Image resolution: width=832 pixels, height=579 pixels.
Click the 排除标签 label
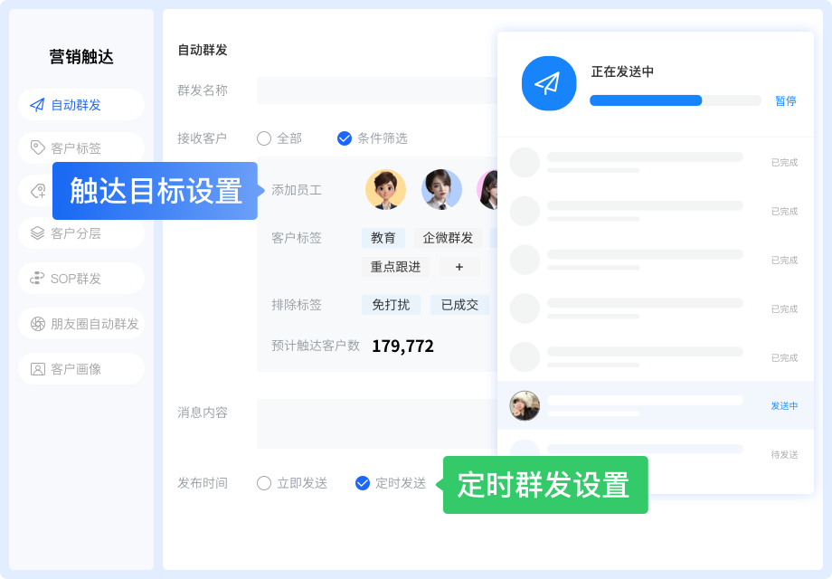(x=297, y=305)
